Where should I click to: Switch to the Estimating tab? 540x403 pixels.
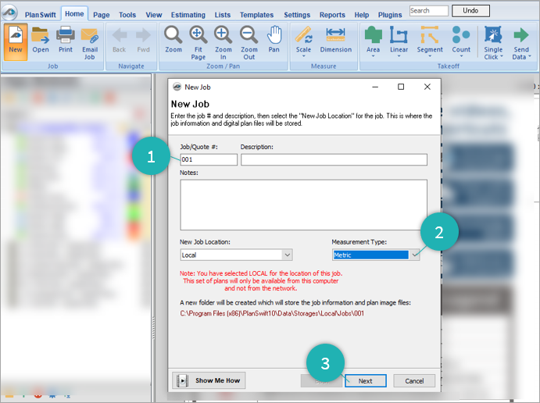coord(188,15)
